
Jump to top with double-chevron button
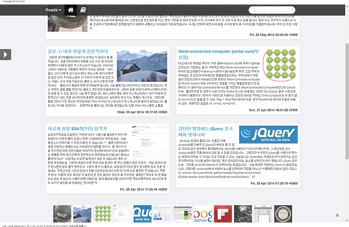[337, 215]
